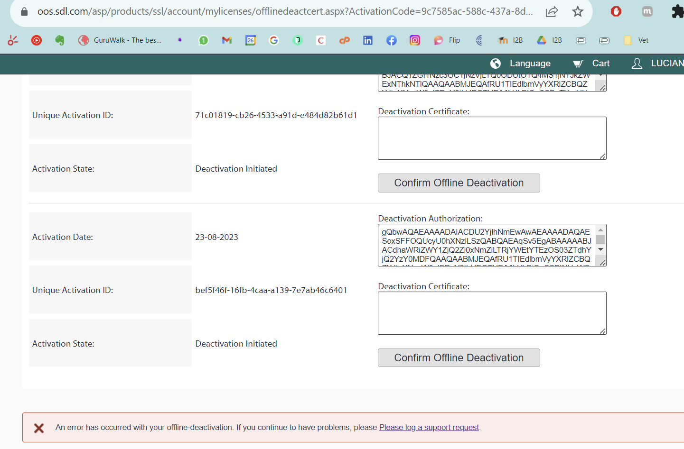Open the red C bookmark icon
The image size is (684, 449).
pyautogui.click(x=321, y=40)
